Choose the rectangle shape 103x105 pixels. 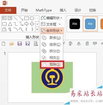pos(27,18)
